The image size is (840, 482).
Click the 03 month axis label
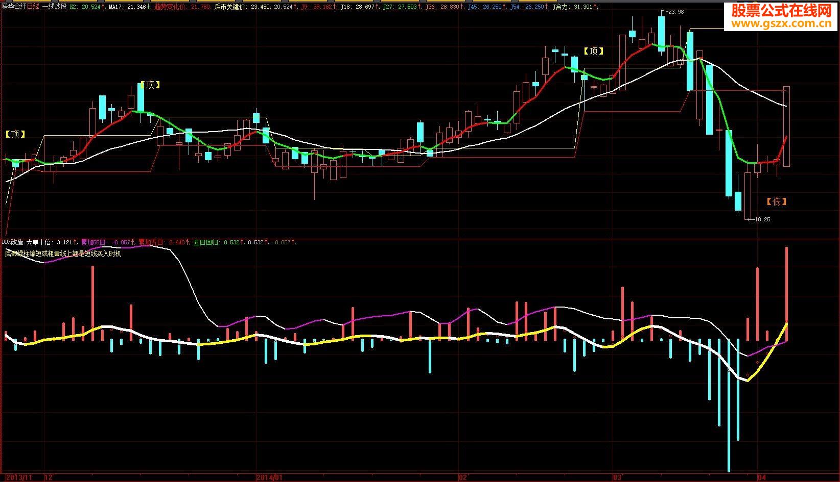tap(618, 478)
